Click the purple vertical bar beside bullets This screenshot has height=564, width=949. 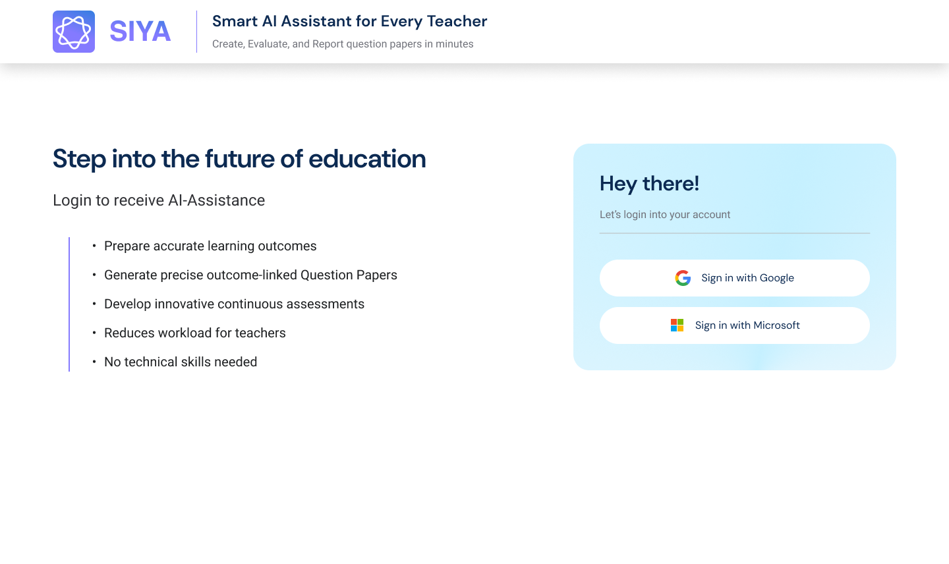[x=69, y=304]
